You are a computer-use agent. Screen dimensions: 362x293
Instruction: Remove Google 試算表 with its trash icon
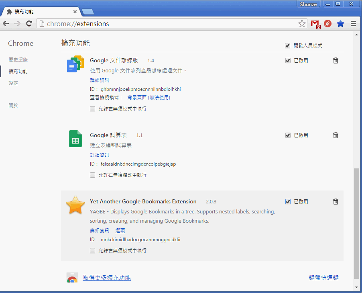pyautogui.click(x=336, y=135)
